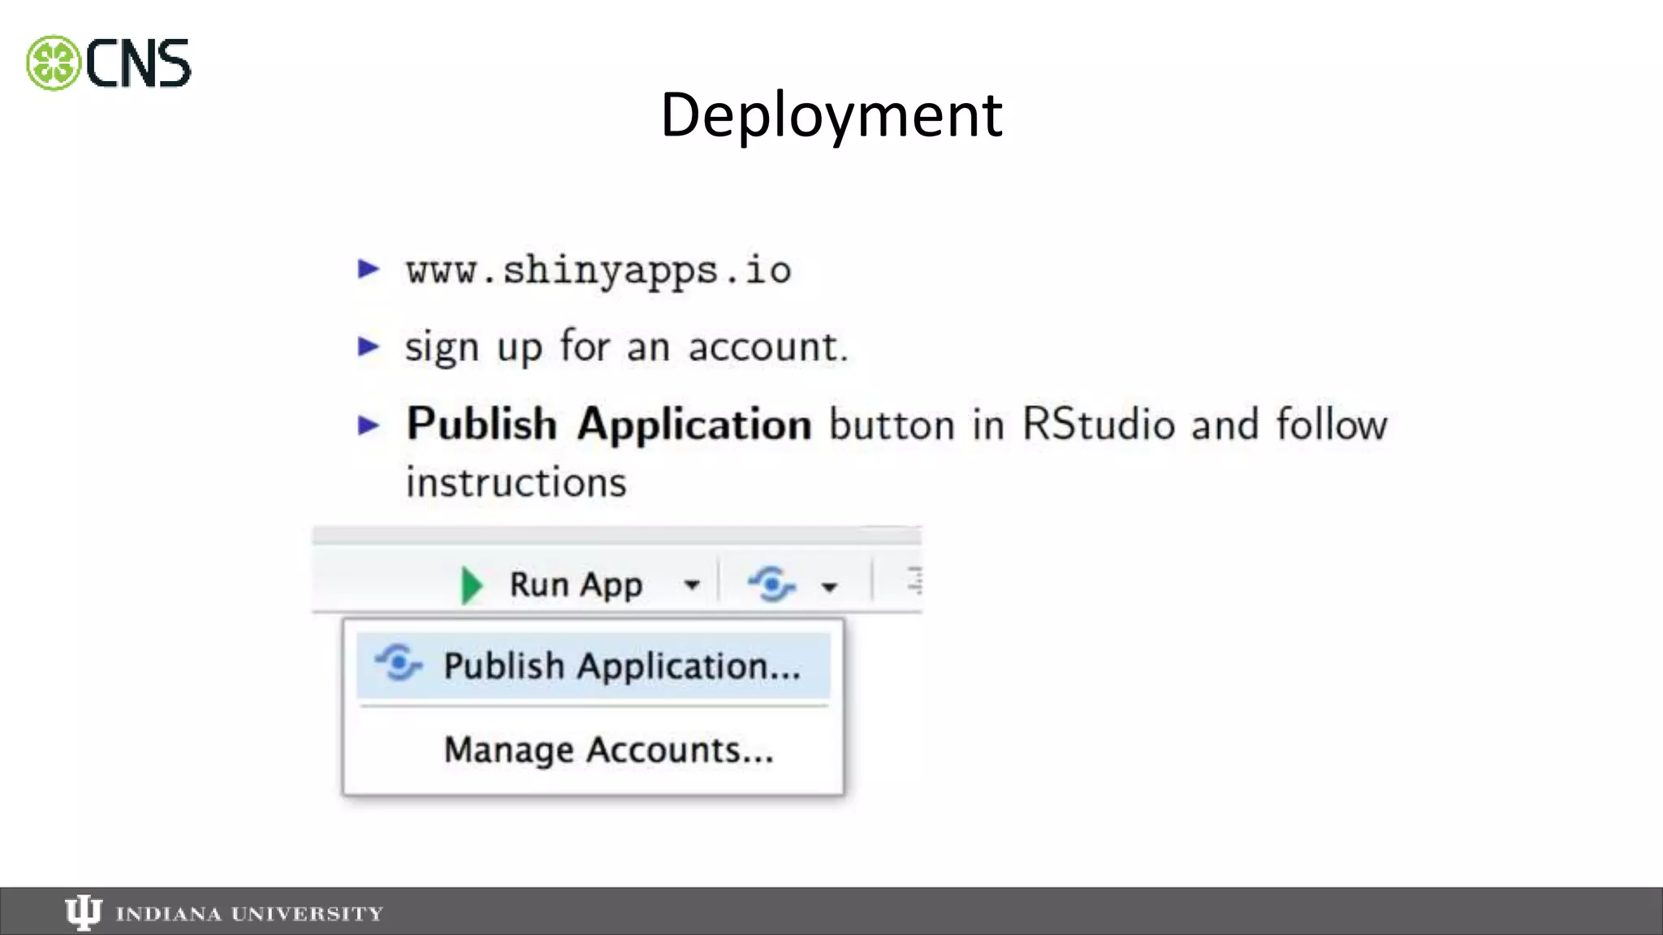Click the Indiana University trident logo

pos(83,913)
